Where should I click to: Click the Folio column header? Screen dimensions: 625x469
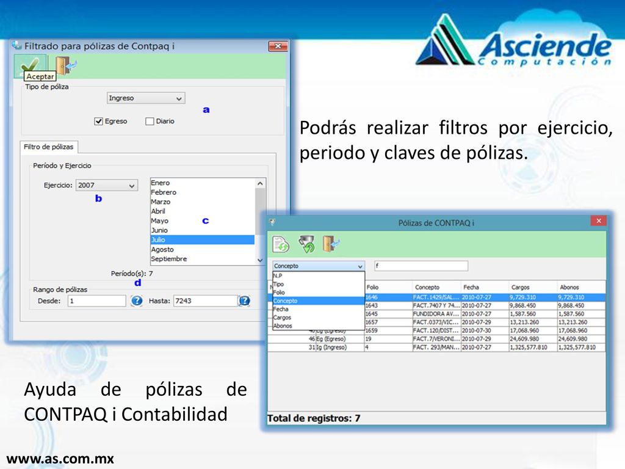[388, 287]
